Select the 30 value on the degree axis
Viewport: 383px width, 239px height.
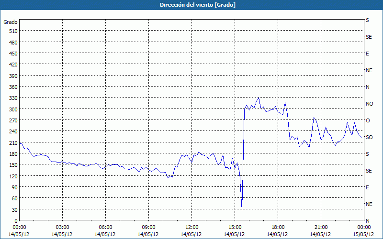[15, 210]
